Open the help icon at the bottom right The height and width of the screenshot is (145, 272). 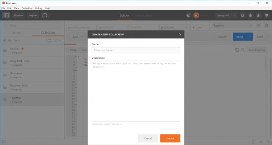268,142
